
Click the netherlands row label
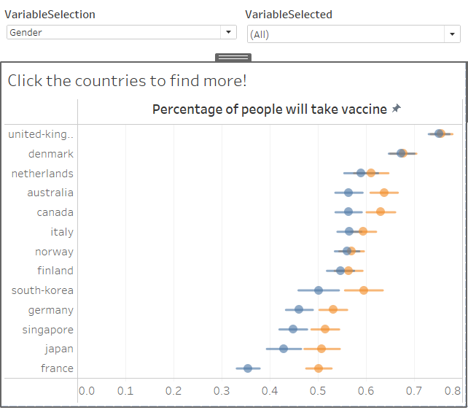click(42, 174)
